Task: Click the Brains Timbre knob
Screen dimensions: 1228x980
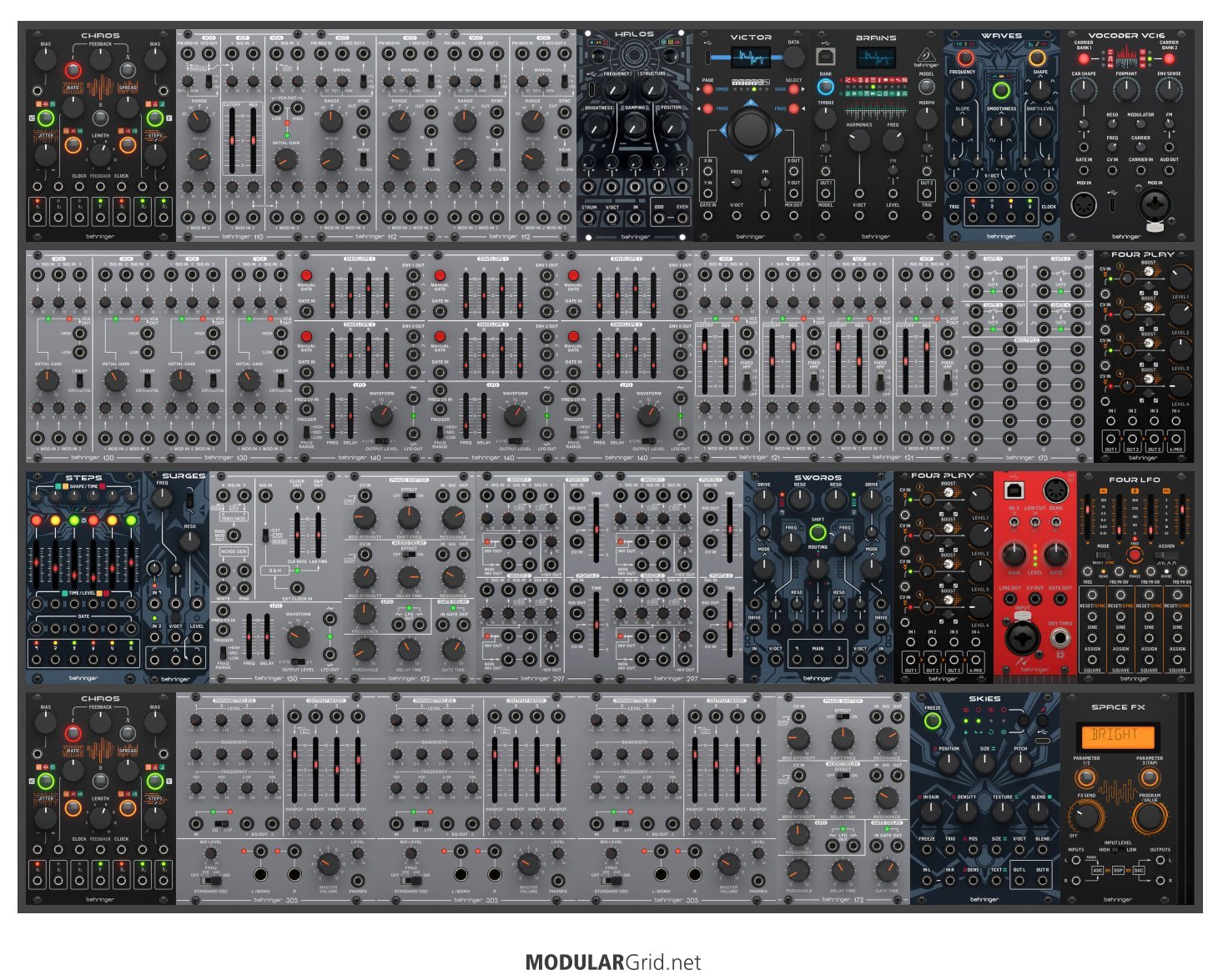Action: pyautogui.click(x=825, y=118)
